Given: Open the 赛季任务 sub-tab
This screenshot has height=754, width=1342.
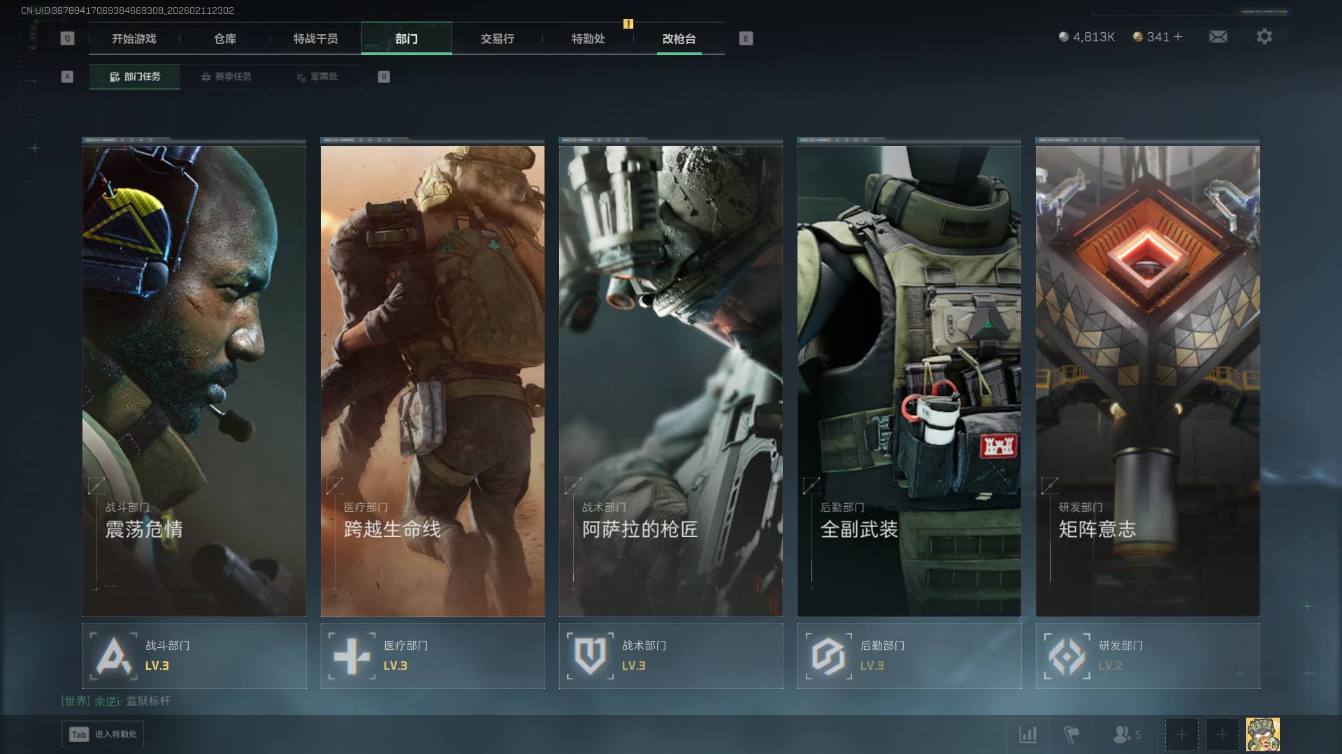Looking at the screenshot, I should point(226,77).
